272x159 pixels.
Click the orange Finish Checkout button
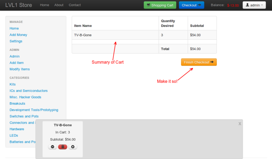(199, 62)
